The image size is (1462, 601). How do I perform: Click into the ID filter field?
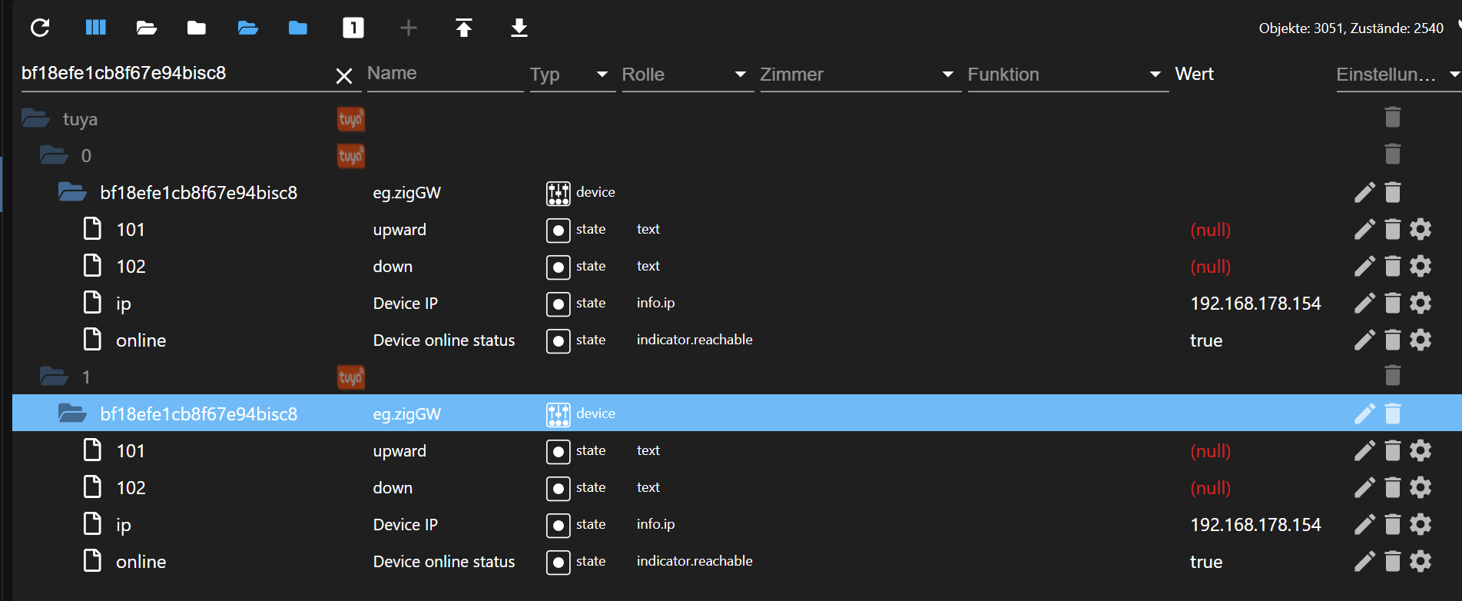pos(175,74)
